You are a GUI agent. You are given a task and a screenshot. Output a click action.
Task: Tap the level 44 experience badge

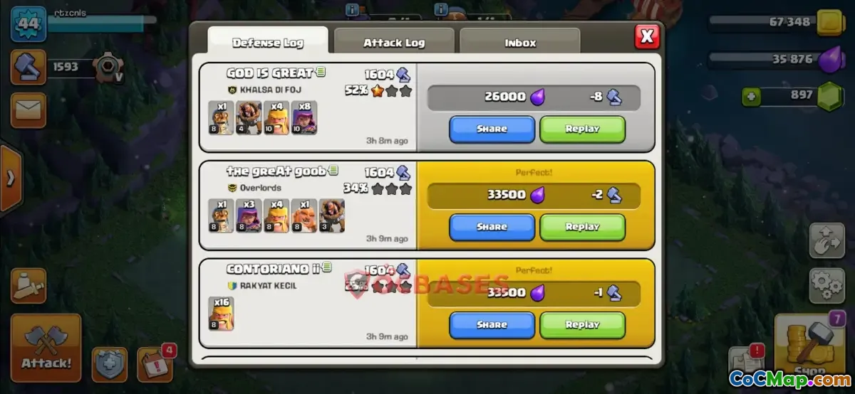pyautogui.click(x=28, y=24)
